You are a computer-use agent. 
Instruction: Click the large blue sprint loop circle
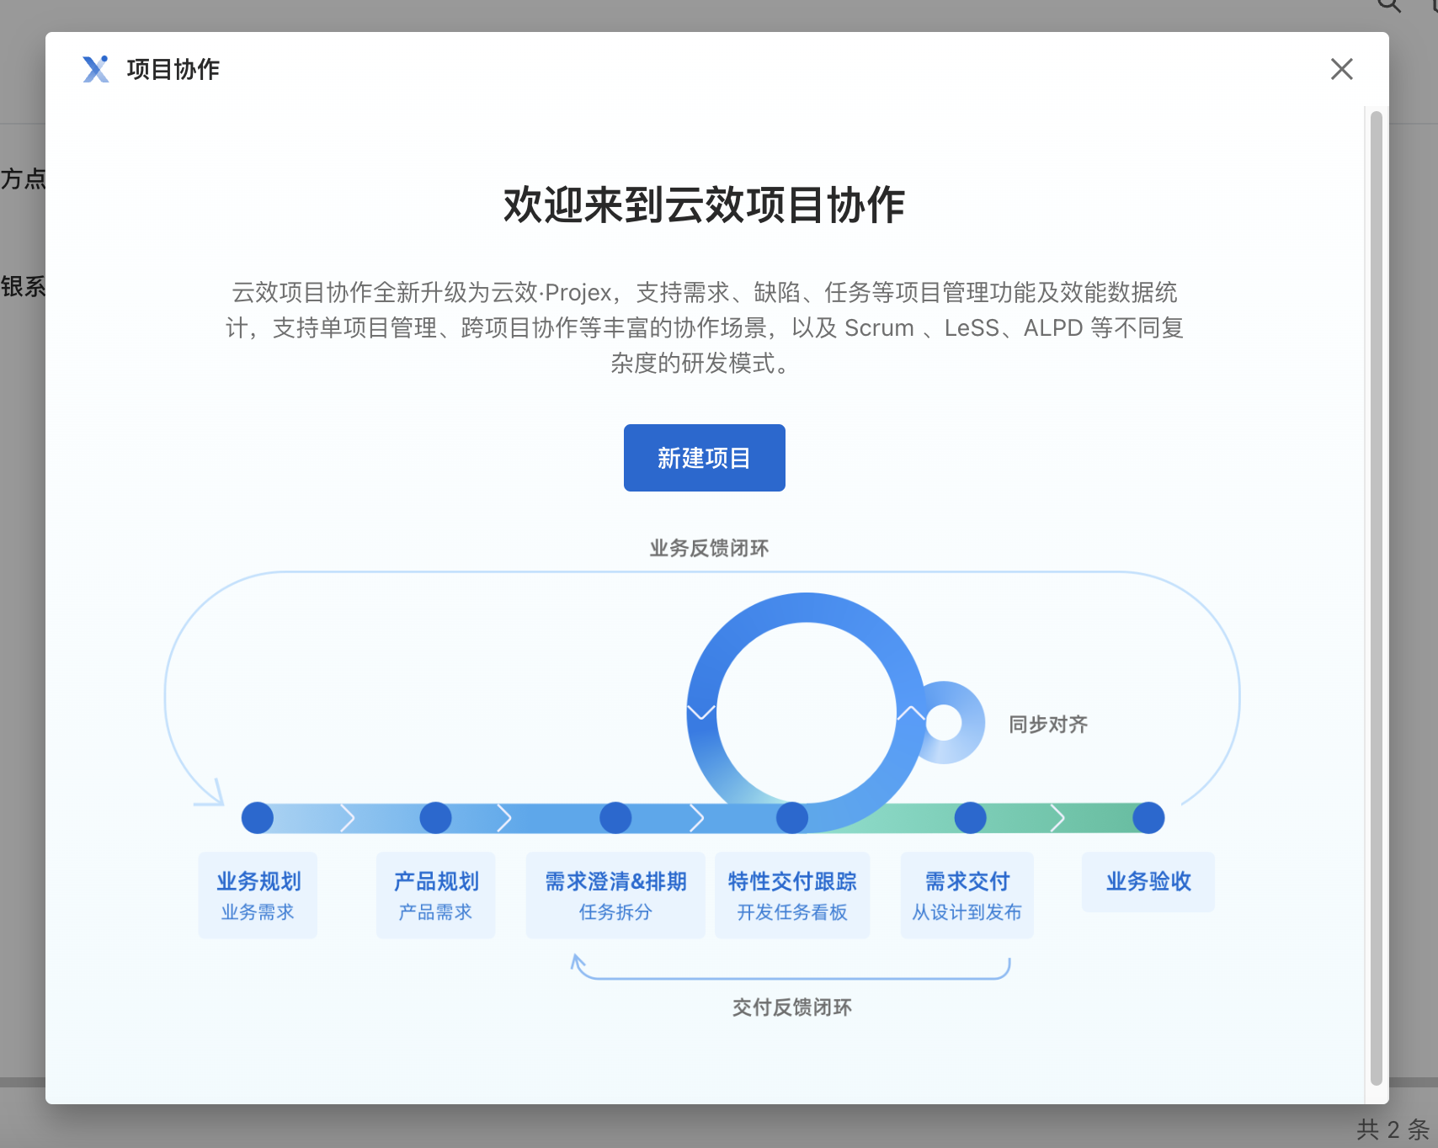[x=806, y=713]
